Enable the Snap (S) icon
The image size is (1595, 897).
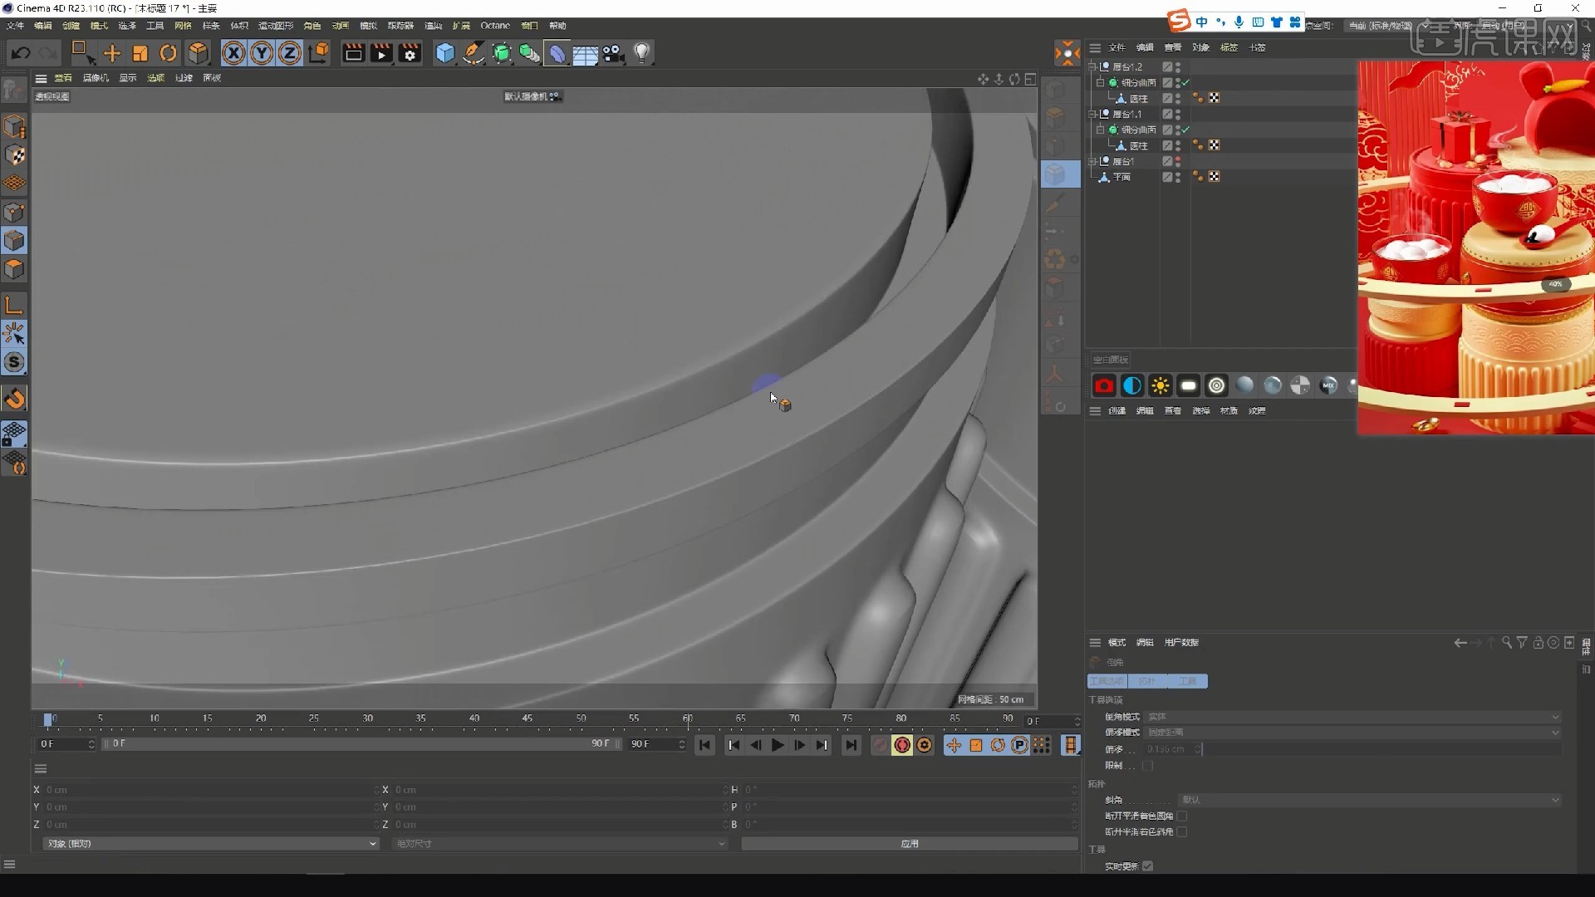click(x=14, y=362)
